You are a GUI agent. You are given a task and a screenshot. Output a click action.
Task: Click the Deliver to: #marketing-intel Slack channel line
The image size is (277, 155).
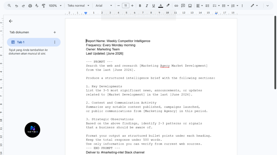(115, 152)
